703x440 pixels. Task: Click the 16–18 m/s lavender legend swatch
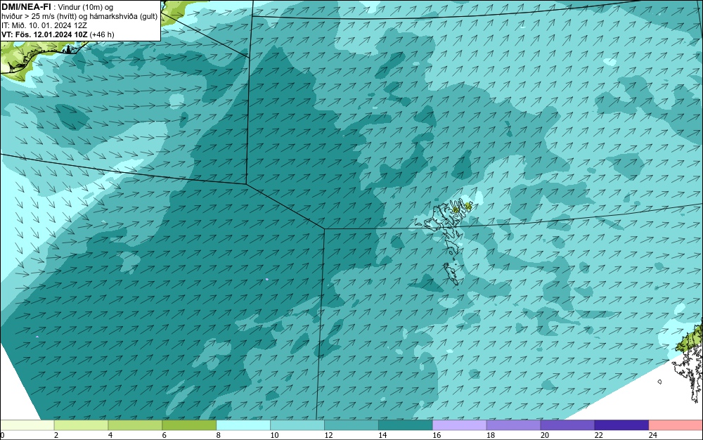pyautogui.click(x=460, y=425)
